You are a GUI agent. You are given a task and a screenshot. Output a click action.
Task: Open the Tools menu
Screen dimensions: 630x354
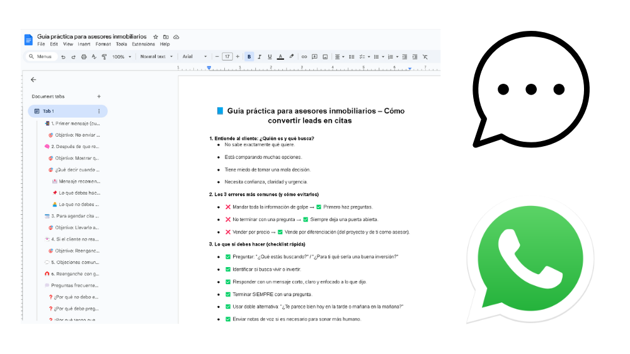[122, 44]
